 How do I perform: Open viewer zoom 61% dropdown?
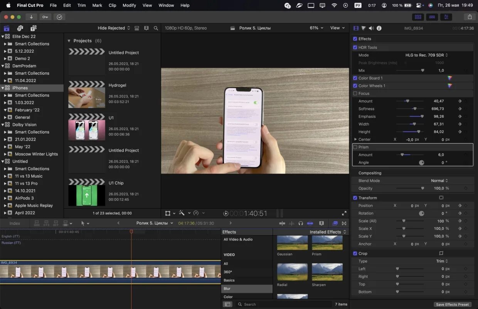[x=316, y=28]
